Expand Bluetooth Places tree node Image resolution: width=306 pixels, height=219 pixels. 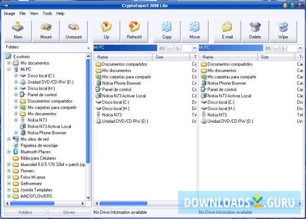point(9,152)
